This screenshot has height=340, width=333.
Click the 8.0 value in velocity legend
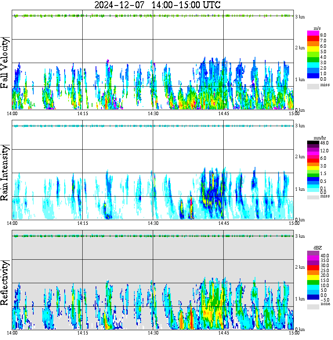(323, 35)
